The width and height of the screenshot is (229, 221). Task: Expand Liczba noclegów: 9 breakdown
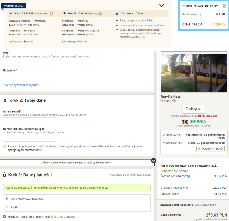click(174, 188)
